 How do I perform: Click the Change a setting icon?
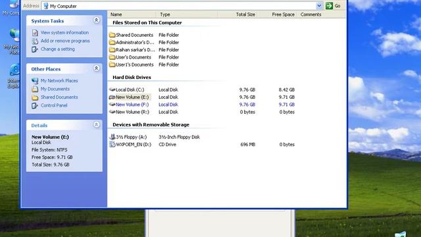click(35, 49)
